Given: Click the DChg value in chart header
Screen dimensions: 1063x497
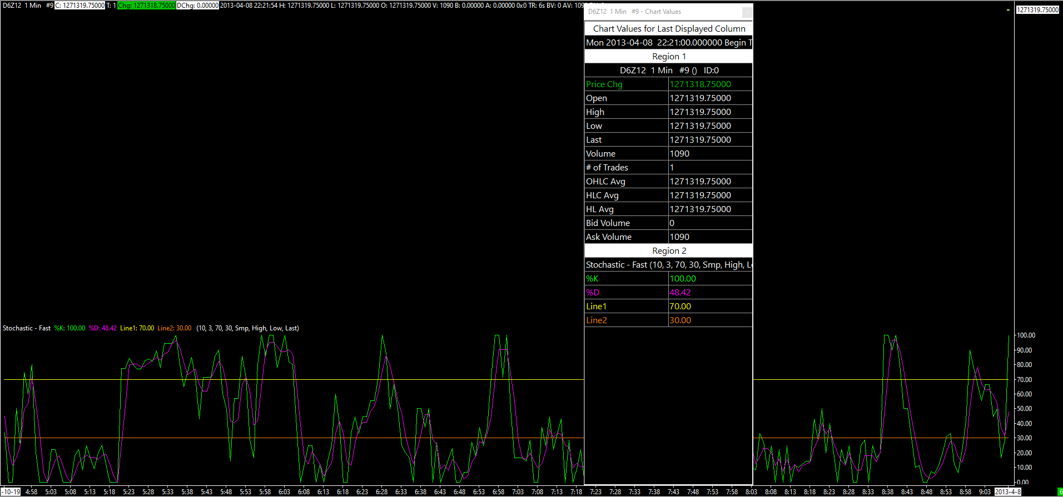Looking at the screenshot, I should (x=198, y=6).
